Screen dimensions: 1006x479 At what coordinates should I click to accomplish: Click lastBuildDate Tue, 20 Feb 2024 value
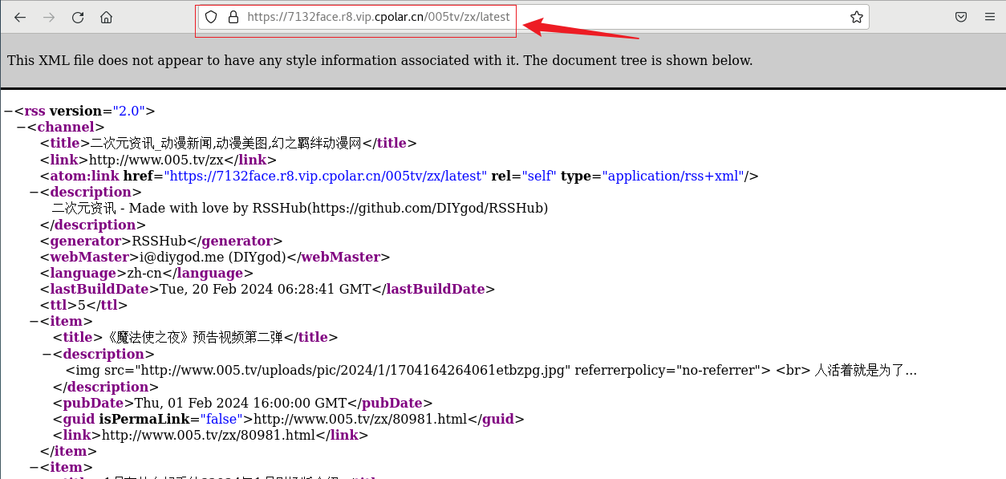click(266, 289)
